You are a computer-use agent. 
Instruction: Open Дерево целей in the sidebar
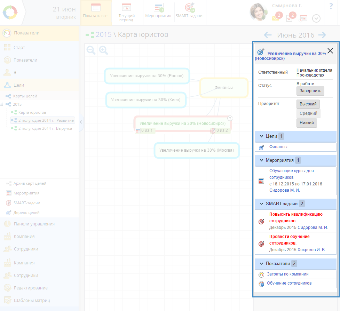[26, 213]
